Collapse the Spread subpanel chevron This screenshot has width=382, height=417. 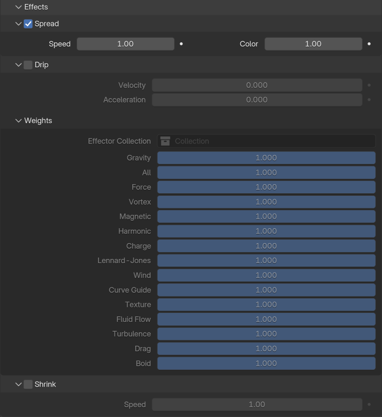click(18, 24)
